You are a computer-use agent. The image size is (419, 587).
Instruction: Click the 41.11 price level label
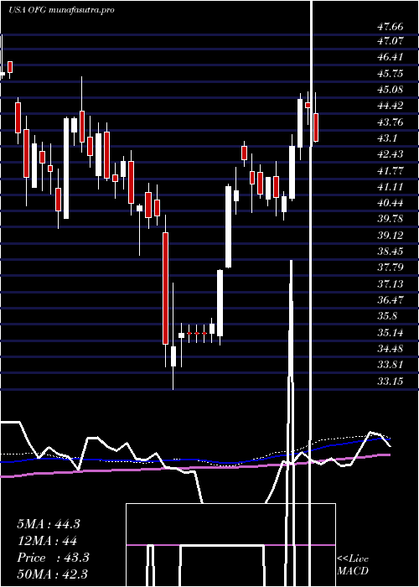click(x=391, y=187)
